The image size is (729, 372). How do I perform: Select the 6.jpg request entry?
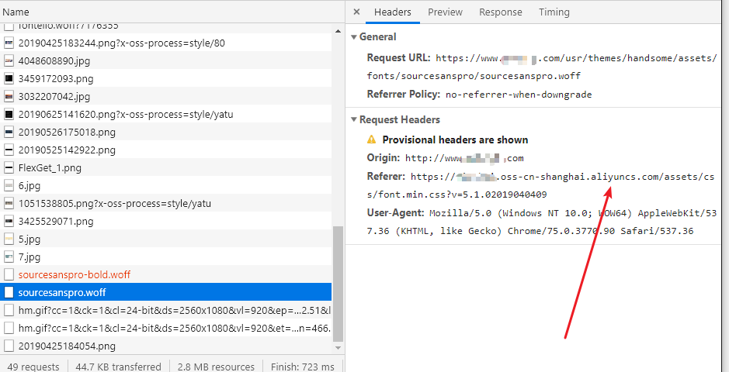(x=30, y=185)
